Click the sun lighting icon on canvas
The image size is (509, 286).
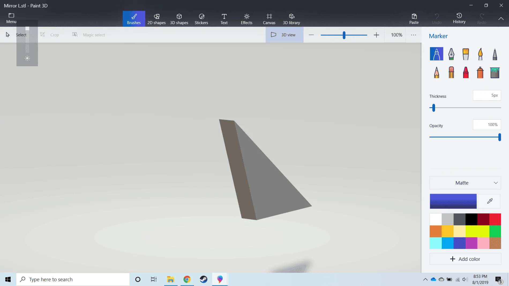point(27,58)
